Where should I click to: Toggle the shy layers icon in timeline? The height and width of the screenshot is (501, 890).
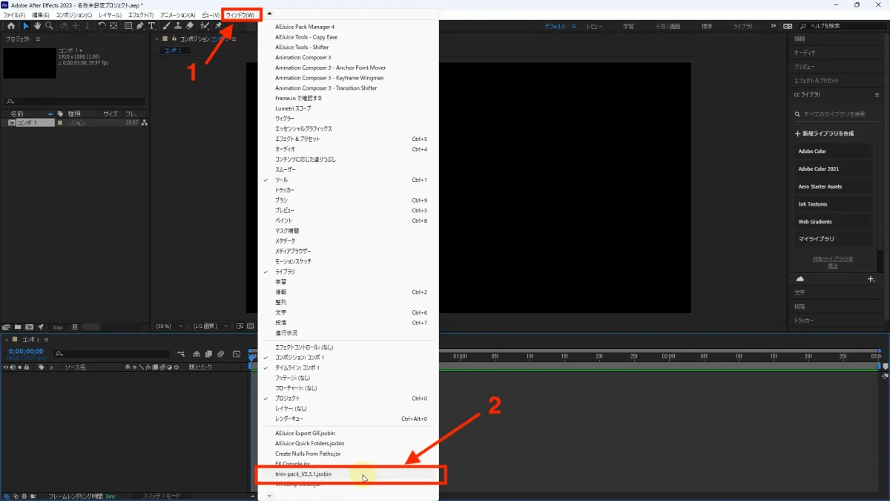[x=198, y=354]
